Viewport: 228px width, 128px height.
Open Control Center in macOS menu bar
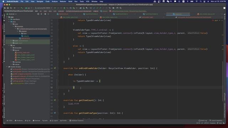point(204,1)
